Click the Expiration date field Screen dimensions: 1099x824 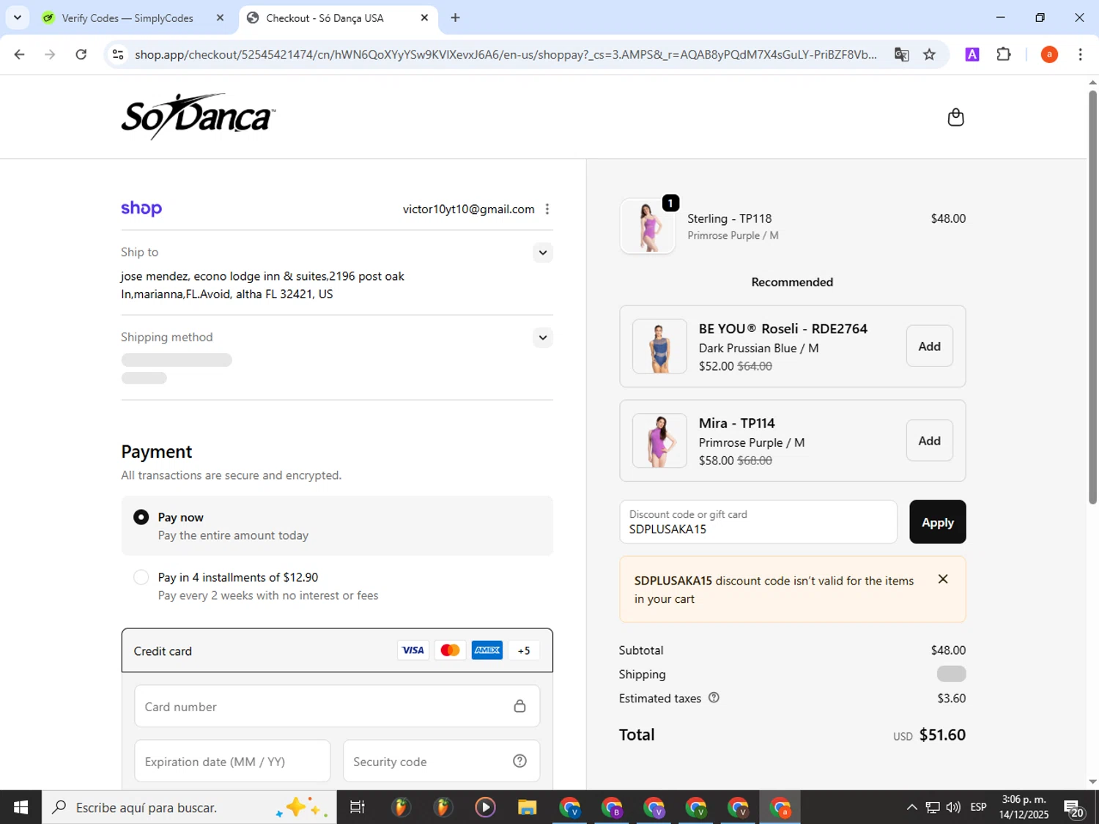point(232,761)
